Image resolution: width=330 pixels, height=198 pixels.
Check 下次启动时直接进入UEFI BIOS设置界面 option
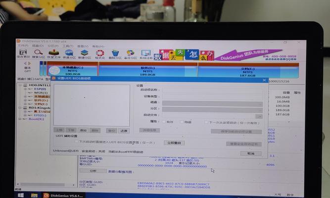77,142
